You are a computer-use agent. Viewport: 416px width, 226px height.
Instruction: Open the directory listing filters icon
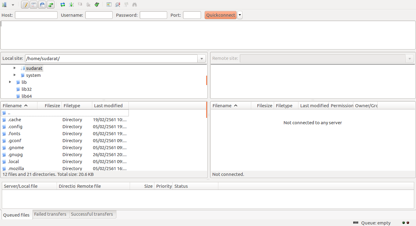coord(109,5)
